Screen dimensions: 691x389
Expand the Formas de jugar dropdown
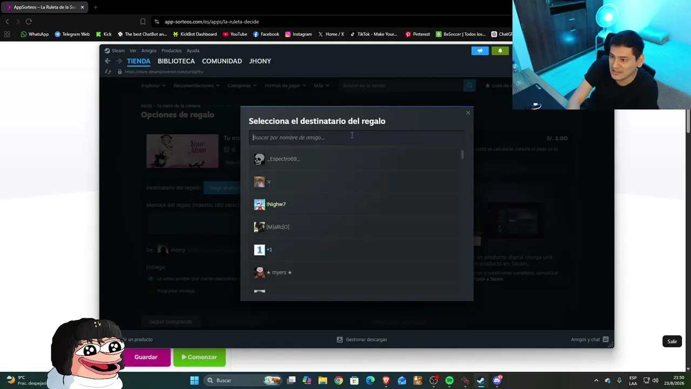tap(286, 85)
